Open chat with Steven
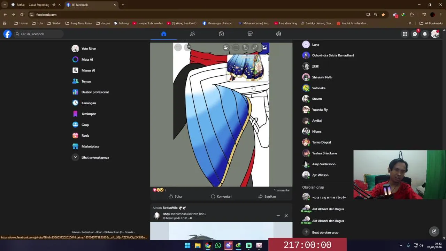 point(317,99)
